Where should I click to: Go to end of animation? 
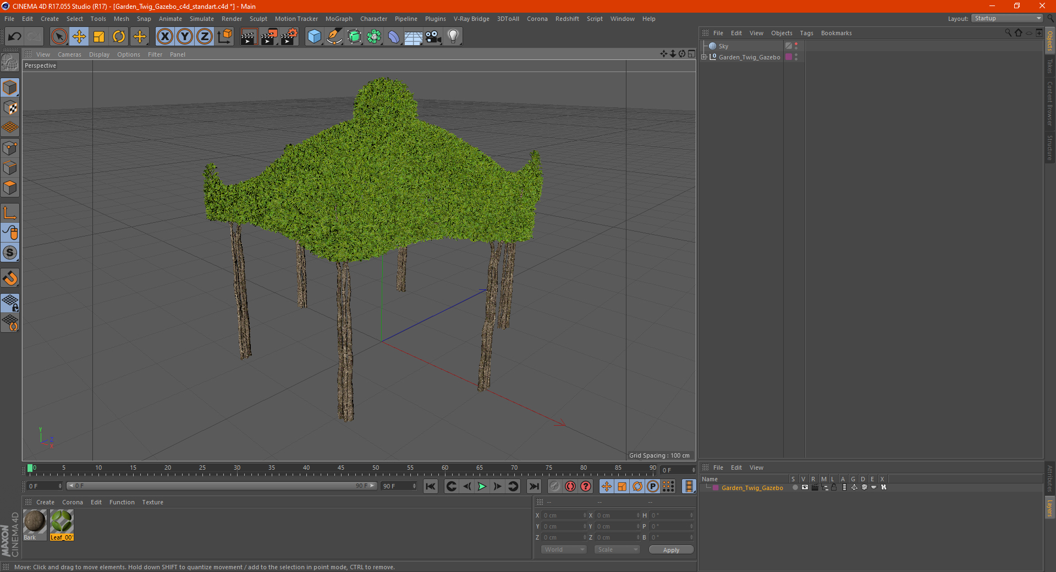[x=533, y=486]
